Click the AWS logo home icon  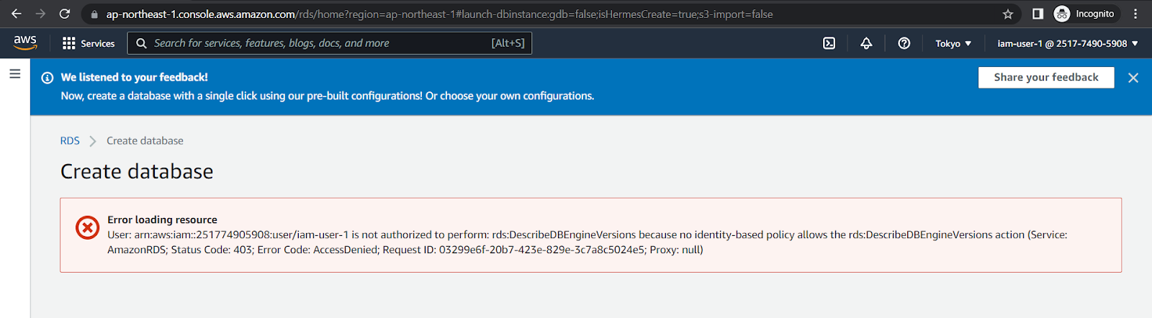tap(25, 43)
